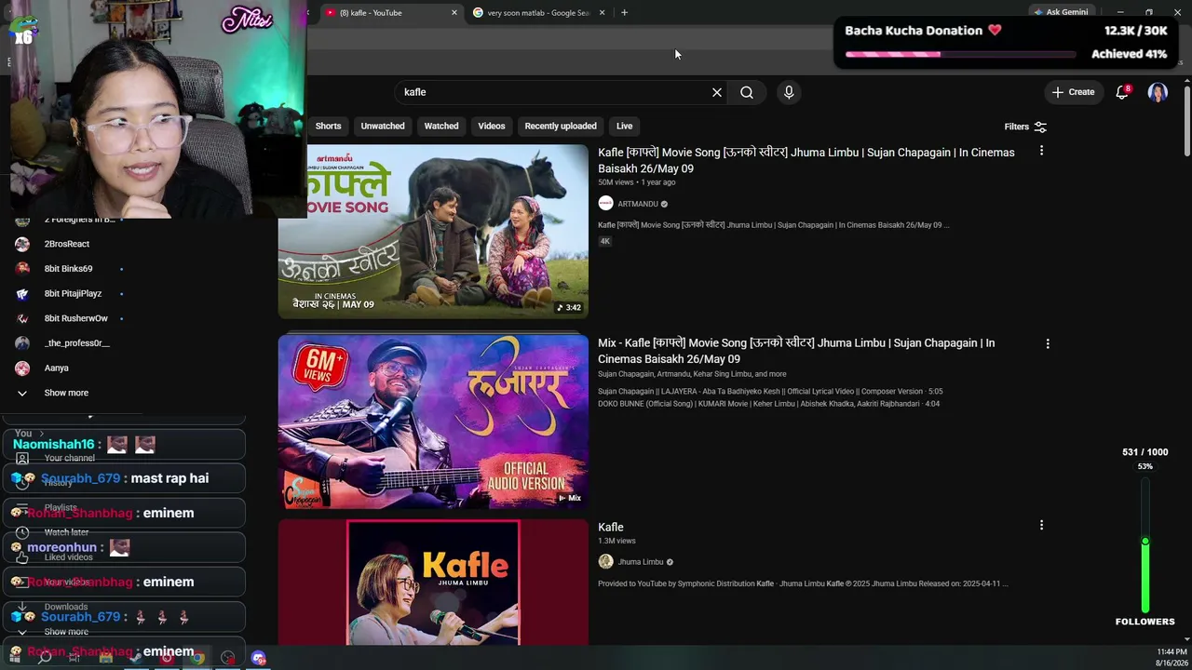
Task: Open the Create menu
Action: pos(1074,92)
